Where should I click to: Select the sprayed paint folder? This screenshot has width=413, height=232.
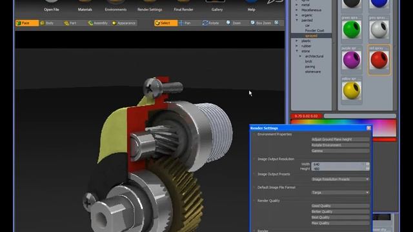point(311,35)
